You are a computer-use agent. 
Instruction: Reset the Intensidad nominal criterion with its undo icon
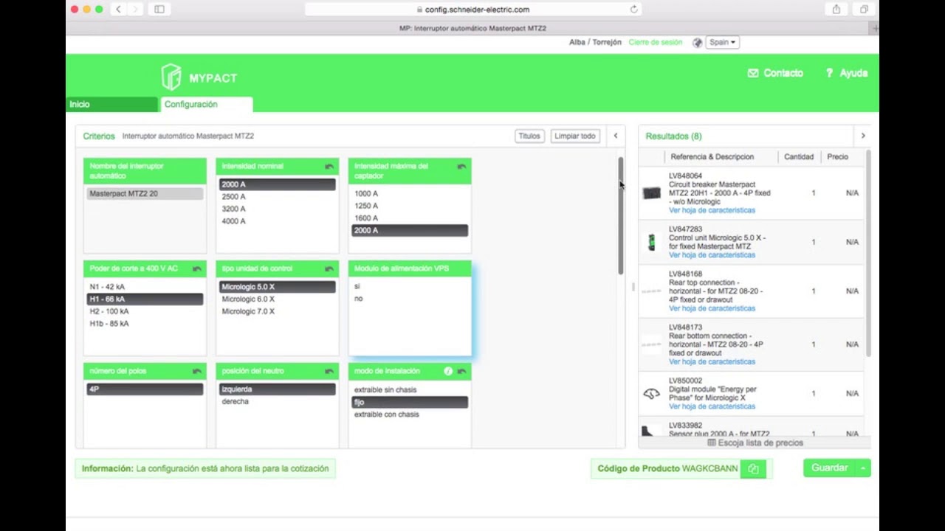(329, 167)
